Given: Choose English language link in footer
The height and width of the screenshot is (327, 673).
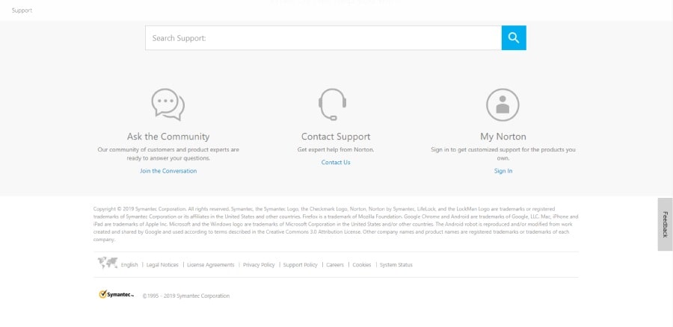Looking at the screenshot, I should (x=129, y=265).
